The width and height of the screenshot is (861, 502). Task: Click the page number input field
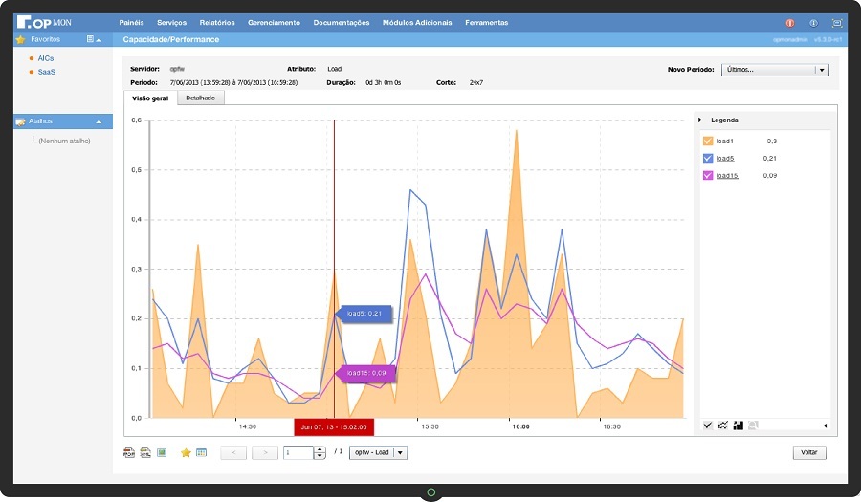click(298, 452)
